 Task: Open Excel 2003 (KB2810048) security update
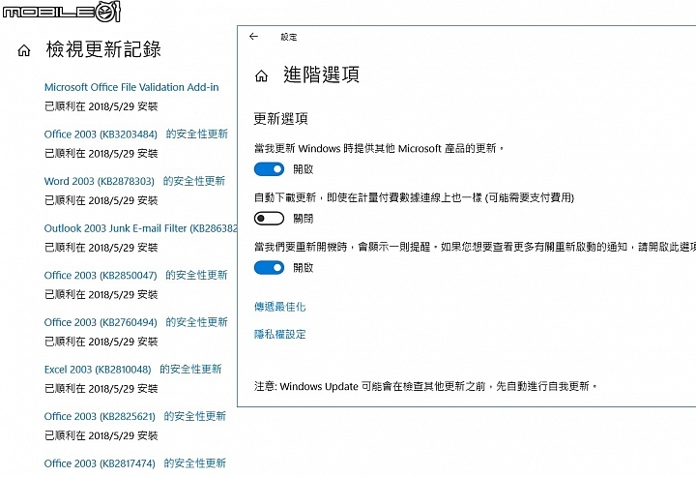click(x=132, y=370)
